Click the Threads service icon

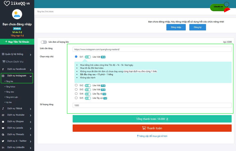[3, 135]
